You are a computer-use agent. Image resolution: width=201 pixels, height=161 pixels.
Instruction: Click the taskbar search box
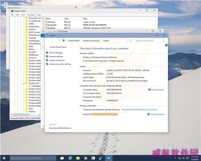33,158
